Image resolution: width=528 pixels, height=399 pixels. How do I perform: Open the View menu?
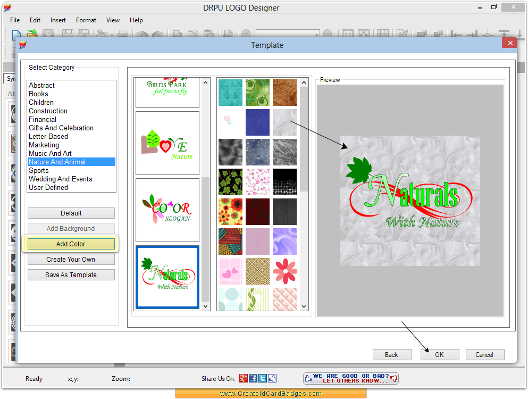(x=113, y=20)
